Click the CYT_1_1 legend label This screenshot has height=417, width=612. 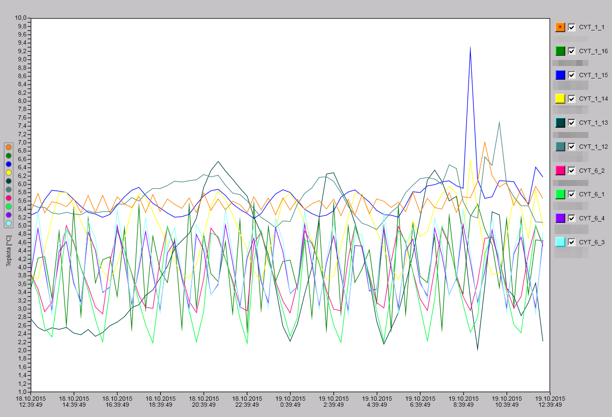pyautogui.click(x=591, y=27)
